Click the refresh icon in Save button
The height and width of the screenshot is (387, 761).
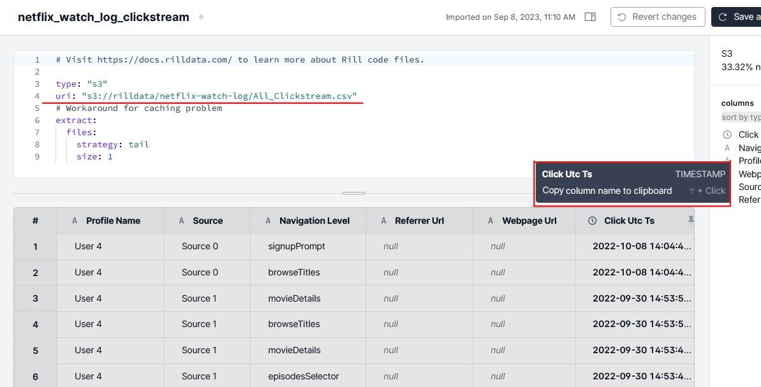pos(723,17)
